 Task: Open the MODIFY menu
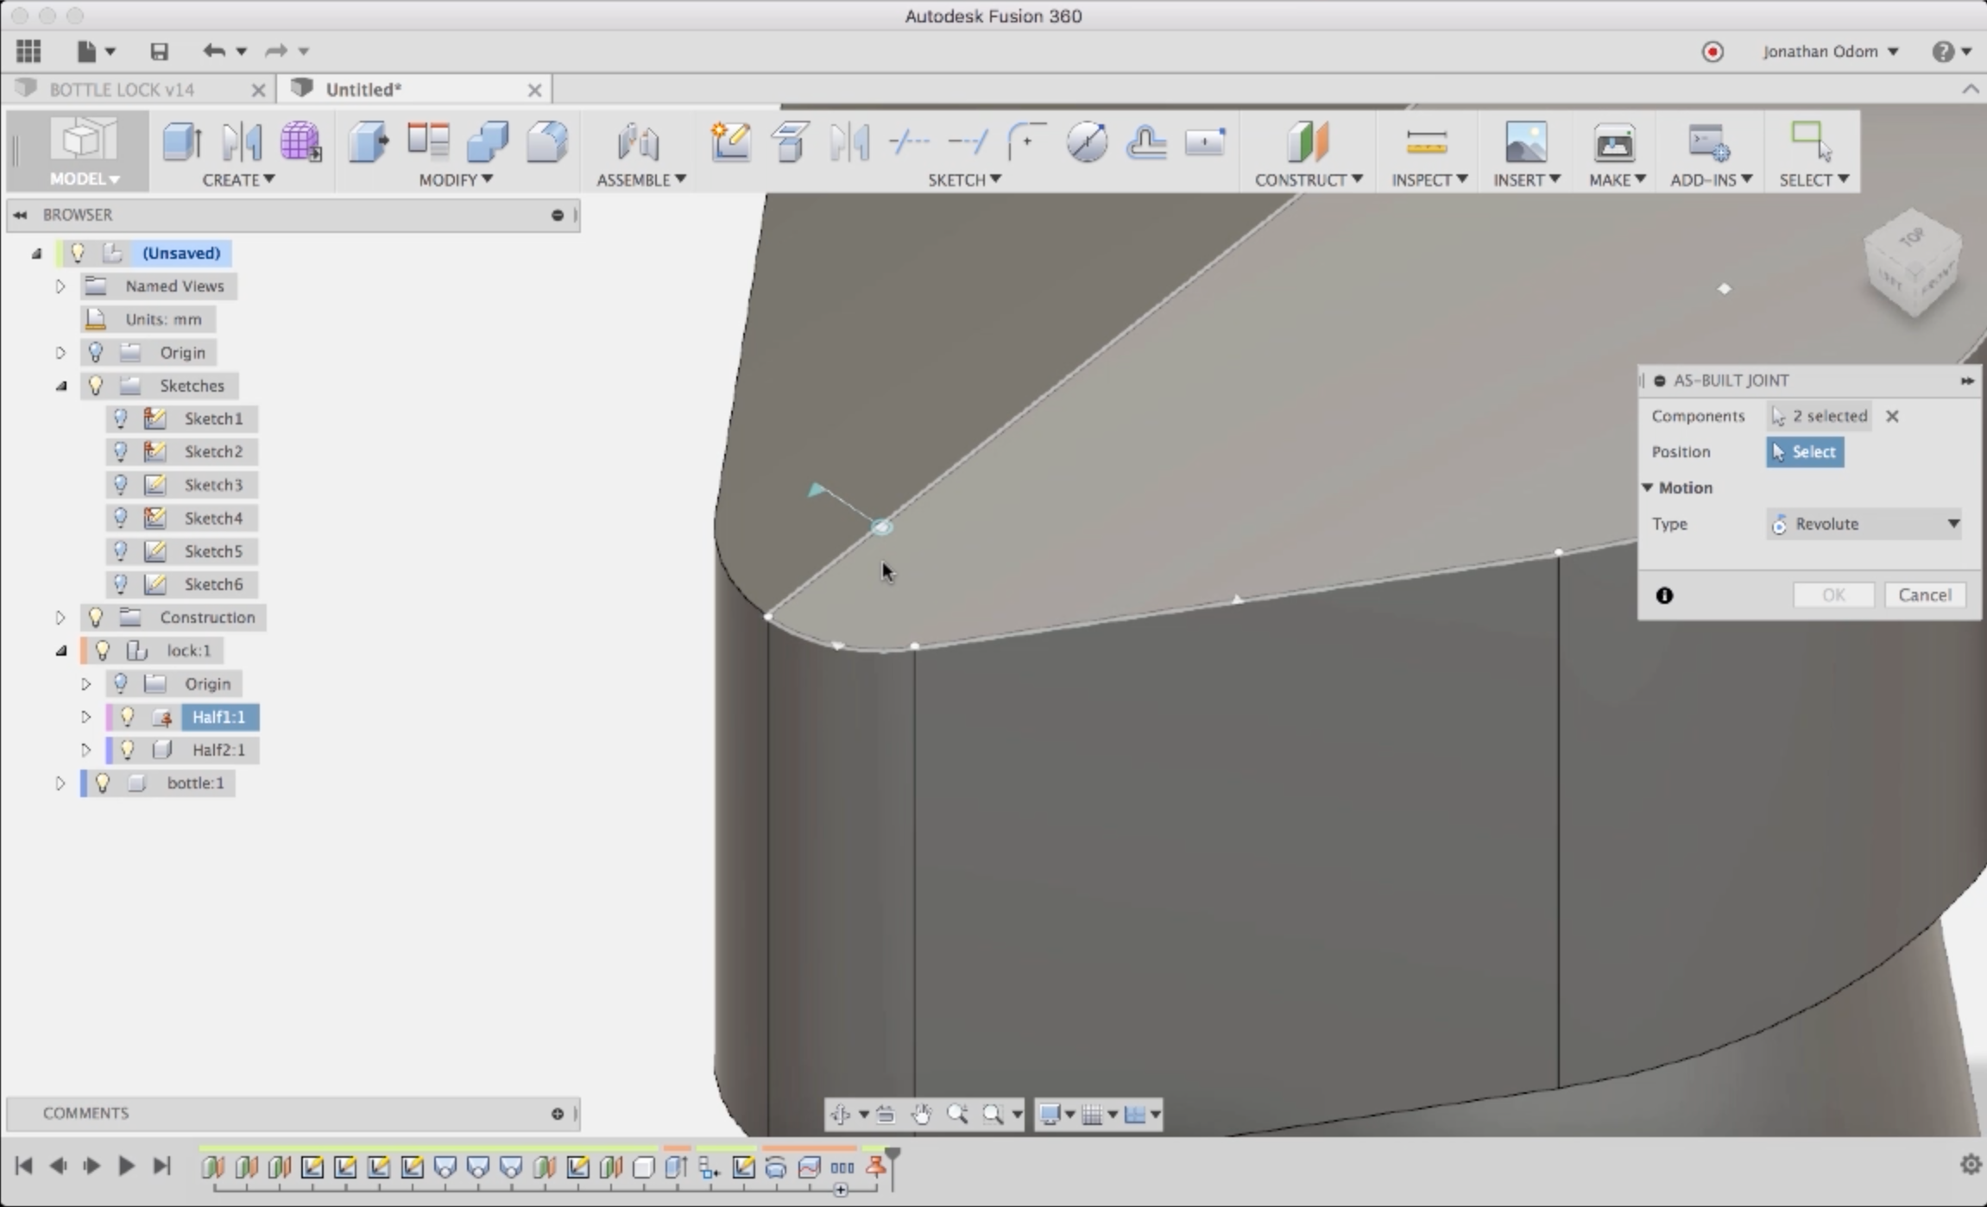pyautogui.click(x=456, y=179)
